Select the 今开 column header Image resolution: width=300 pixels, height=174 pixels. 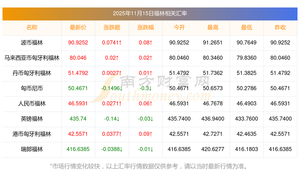179,27
